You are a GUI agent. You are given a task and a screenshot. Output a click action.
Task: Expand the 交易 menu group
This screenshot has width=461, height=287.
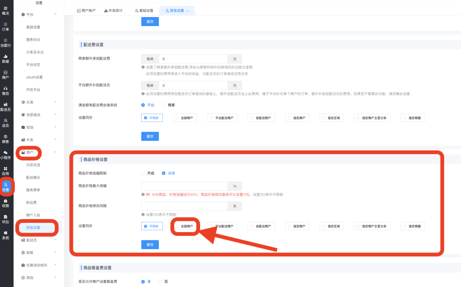(x=38, y=102)
